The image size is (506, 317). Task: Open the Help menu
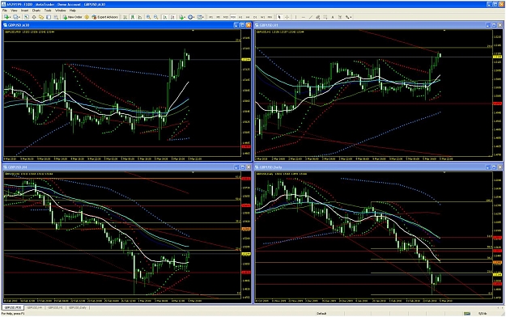(73, 11)
